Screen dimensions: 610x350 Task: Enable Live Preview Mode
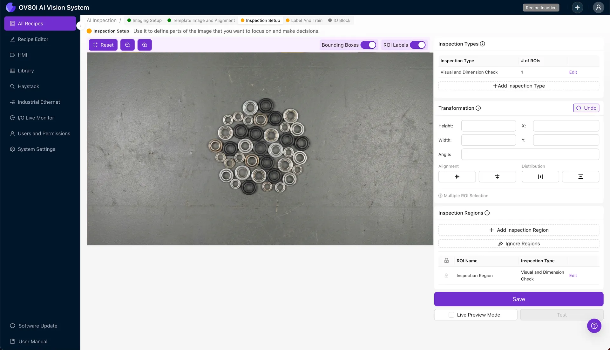click(x=451, y=314)
